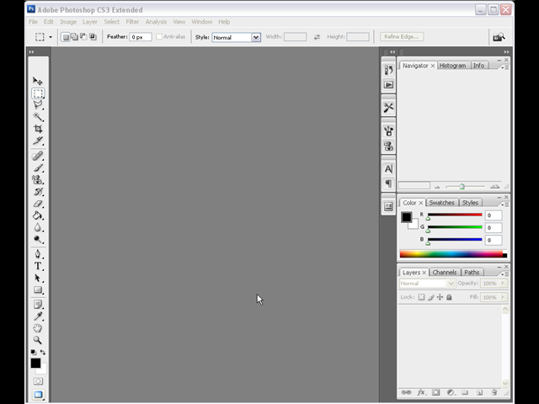The height and width of the screenshot is (404, 539).
Task: Select the Dodge tool
Action: (38, 239)
